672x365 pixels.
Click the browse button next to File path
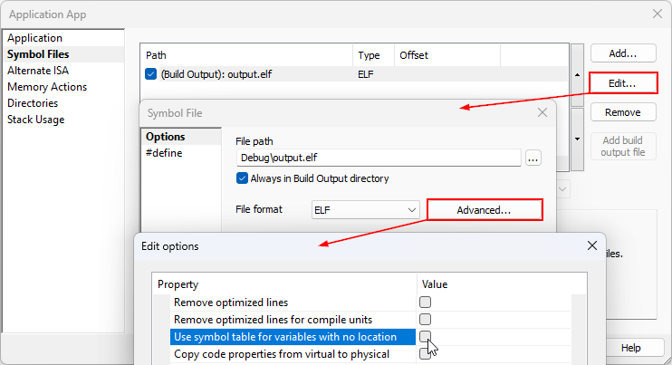coord(533,158)
